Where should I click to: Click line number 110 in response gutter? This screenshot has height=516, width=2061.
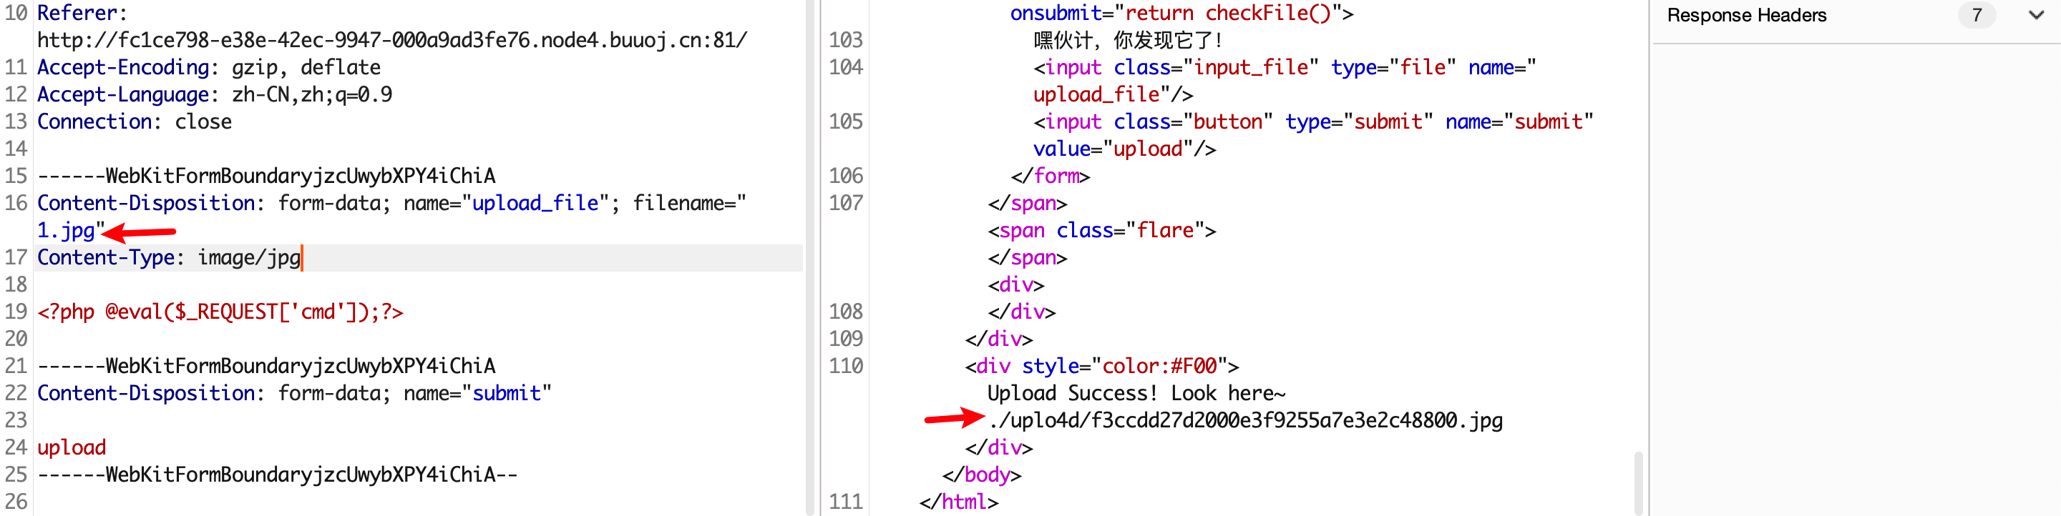click(x=846, y=366)
